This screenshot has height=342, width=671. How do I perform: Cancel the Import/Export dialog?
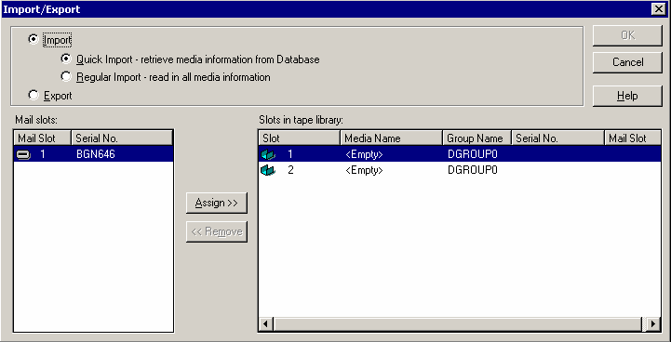click(x=627, y=62)
